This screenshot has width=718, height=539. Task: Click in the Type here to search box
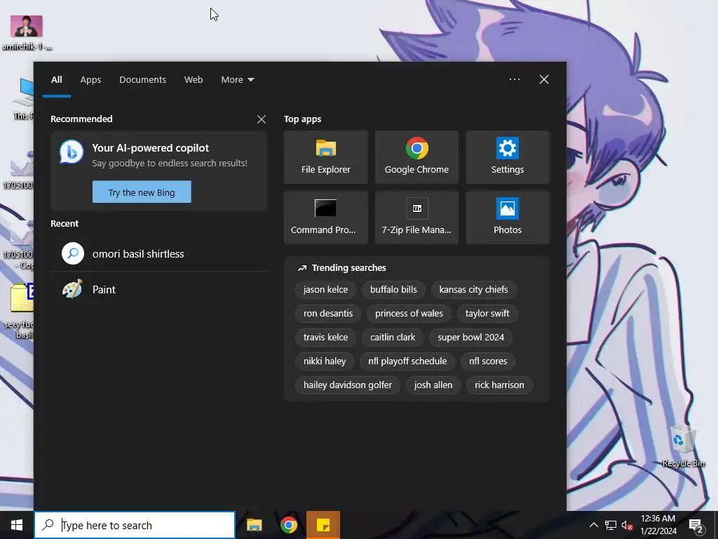point(135,525)
